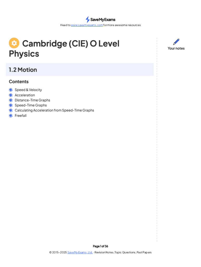Open the Save My Exams, Ltd. footer link
Image resolution: width=201 pixels, height=267 pixels.
pos(80,252)
